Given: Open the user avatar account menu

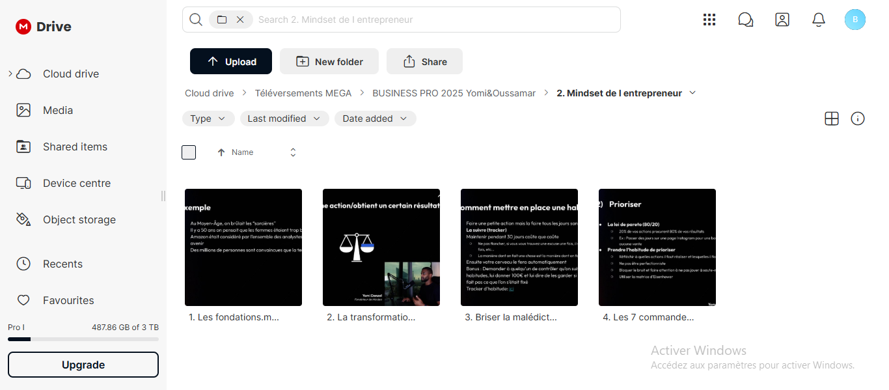Looking at the screenshot, I should point(855,20).
